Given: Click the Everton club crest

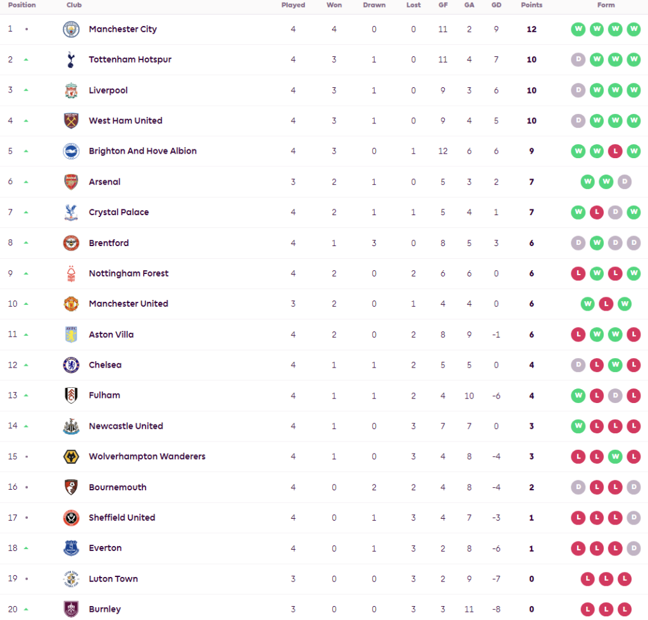Looking at the screenshot, I should pyautogui.click(x=71, y=548).
